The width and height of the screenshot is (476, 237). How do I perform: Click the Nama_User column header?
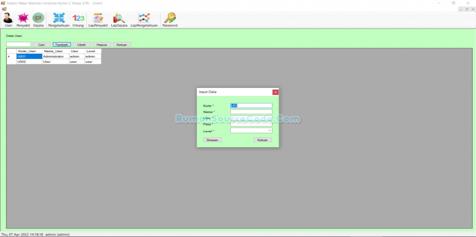[x=56, y=51]
